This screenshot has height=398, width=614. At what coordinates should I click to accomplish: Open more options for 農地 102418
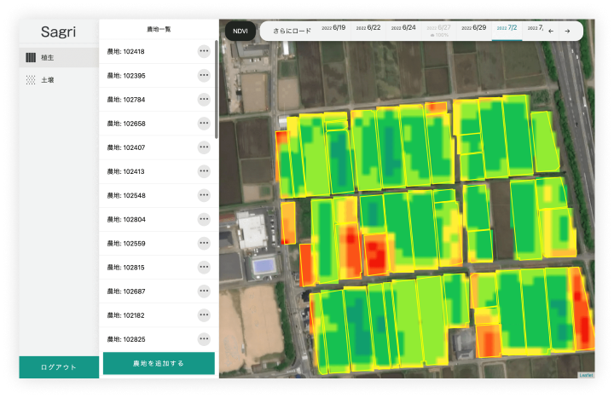pyautogui.click(x=204, y=51)
